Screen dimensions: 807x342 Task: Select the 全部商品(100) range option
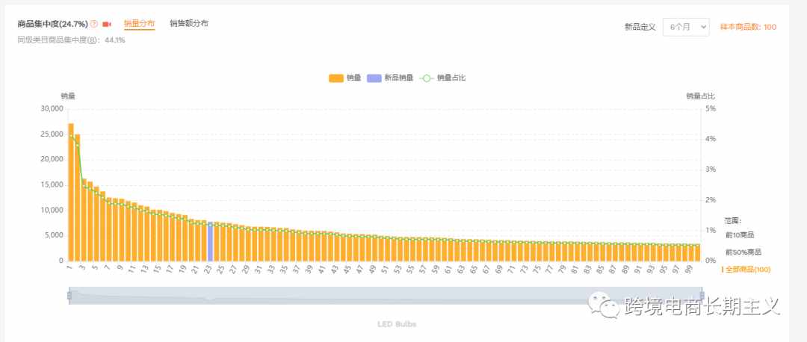pos(746,270)
